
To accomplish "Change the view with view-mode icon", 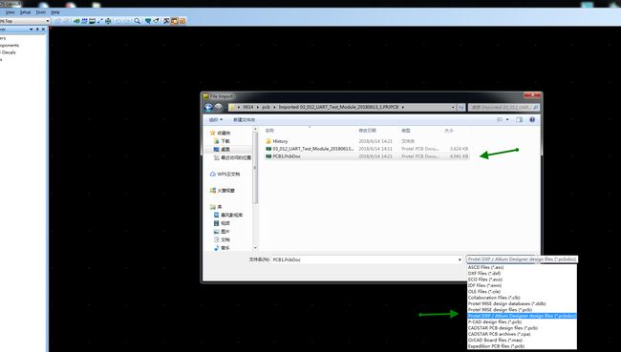I will pyautogui.click(x=500, y=120).
